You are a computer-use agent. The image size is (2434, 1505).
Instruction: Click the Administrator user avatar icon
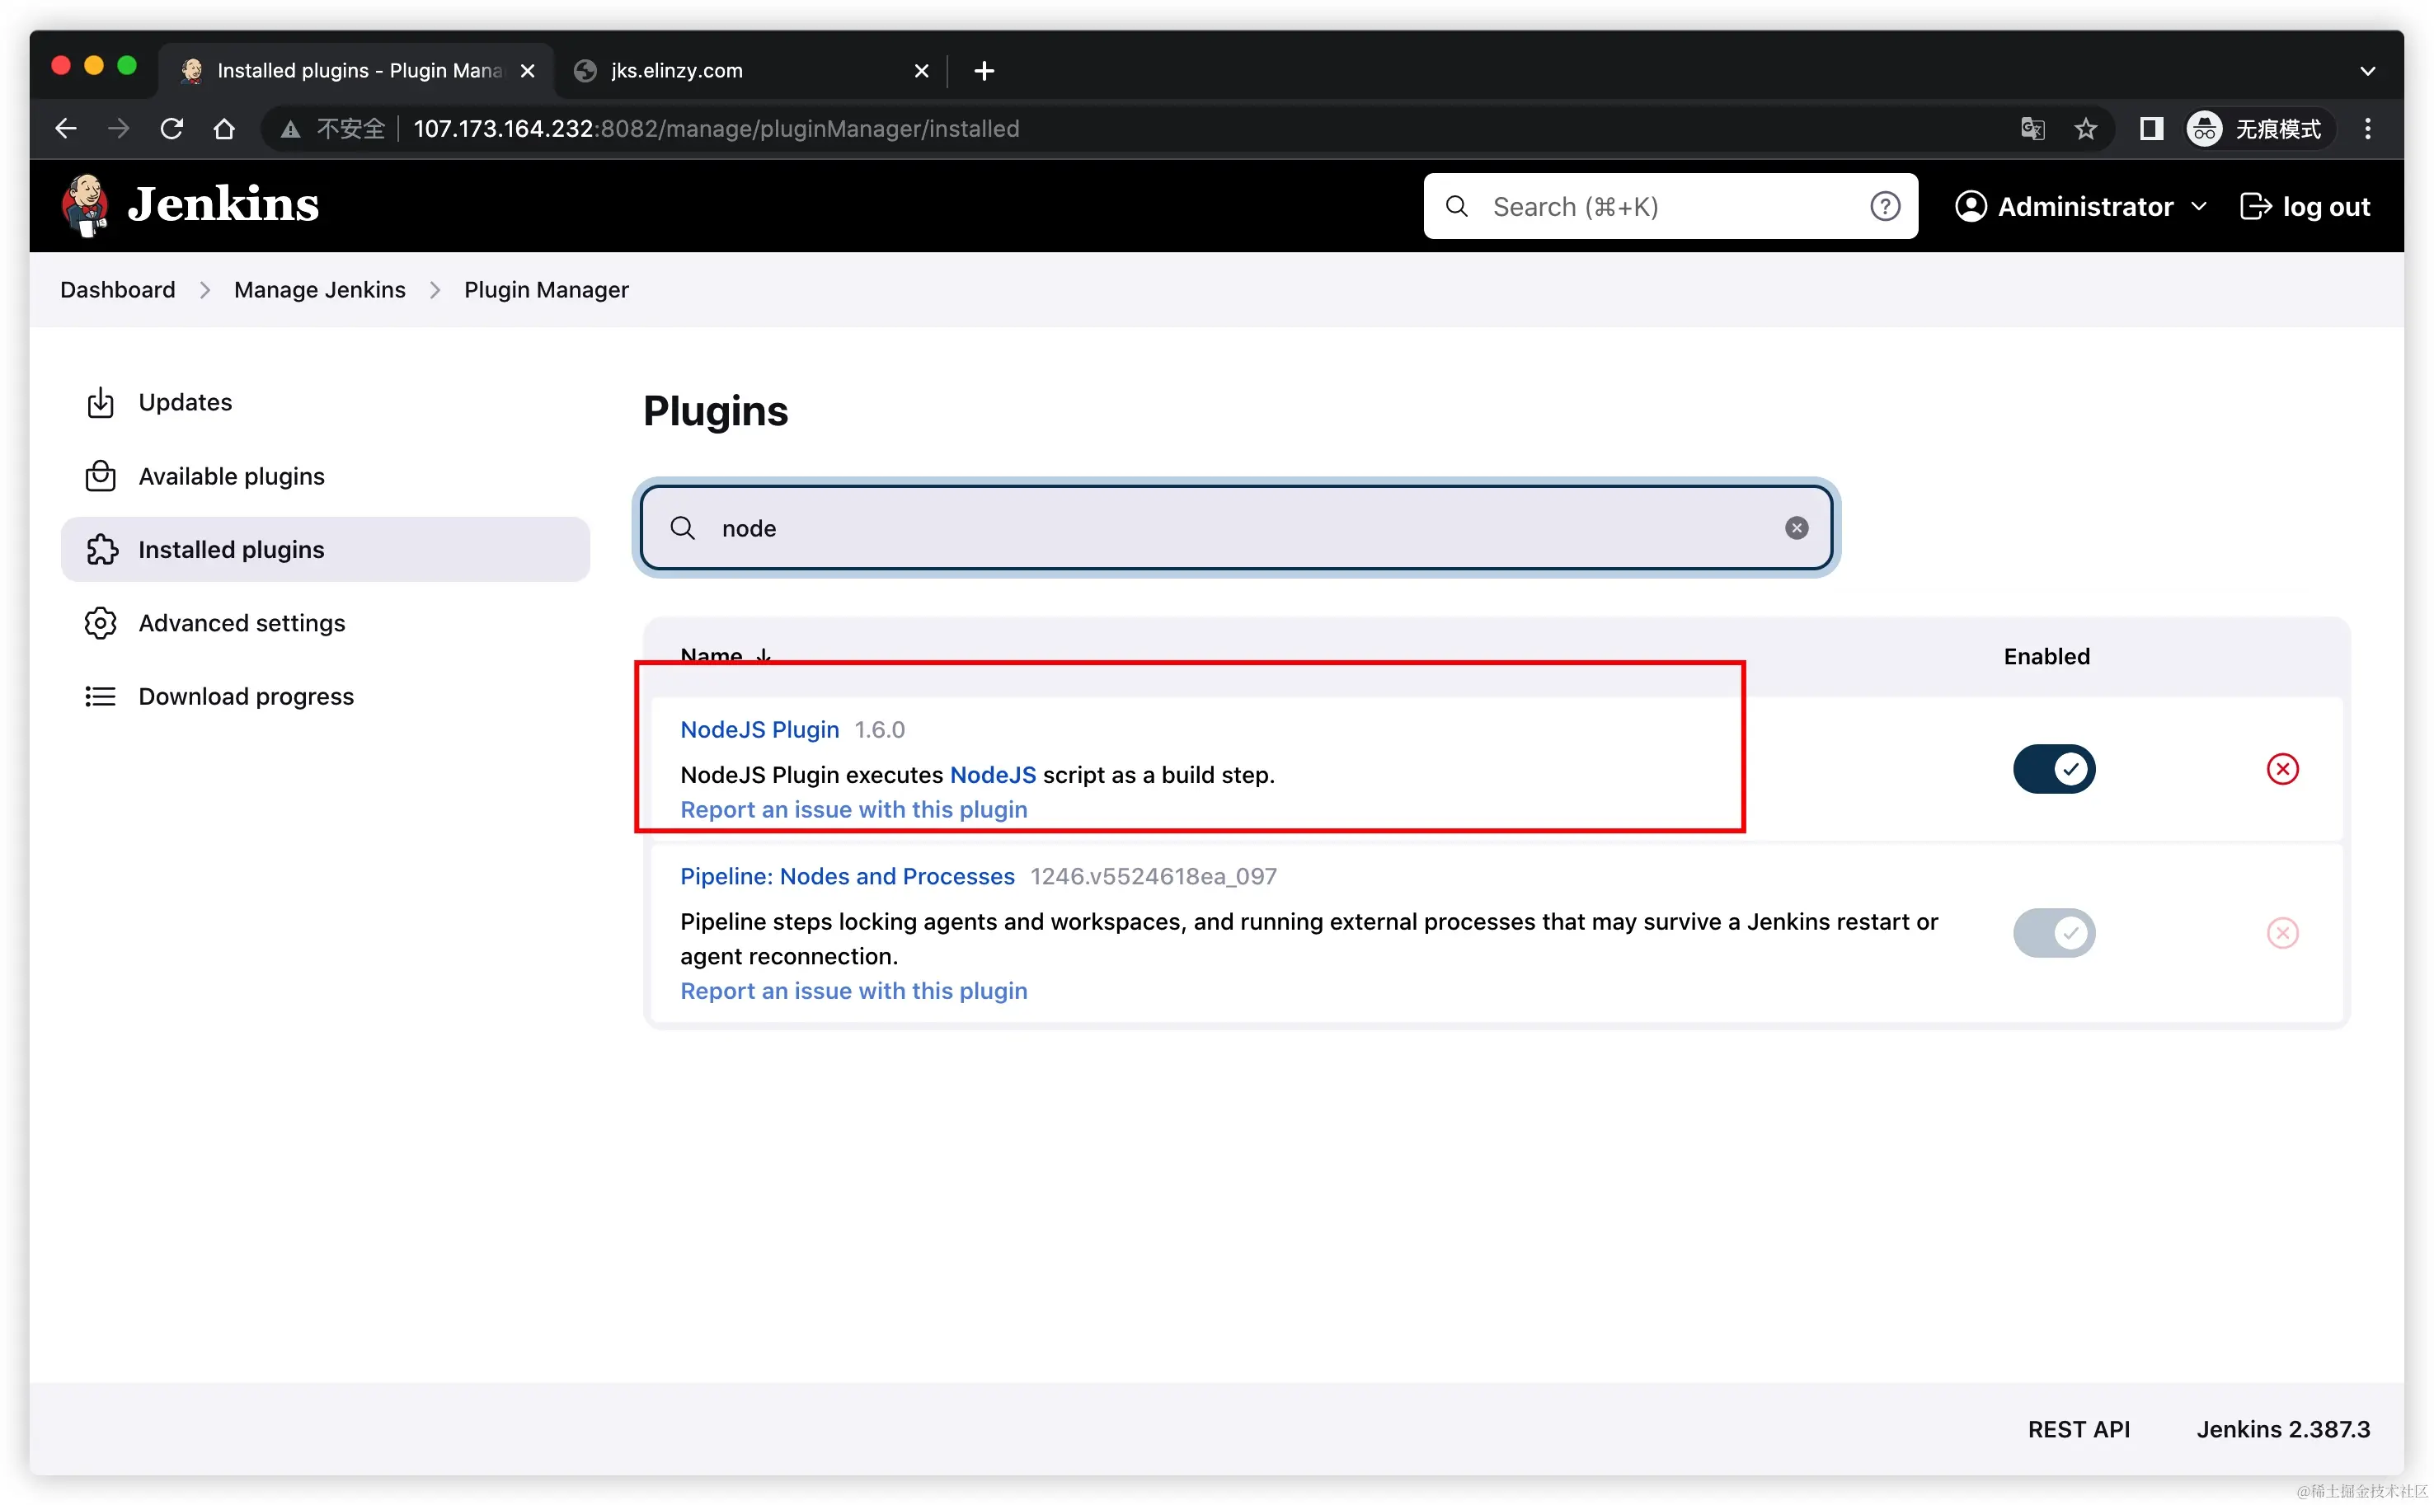pos(1970,206)
